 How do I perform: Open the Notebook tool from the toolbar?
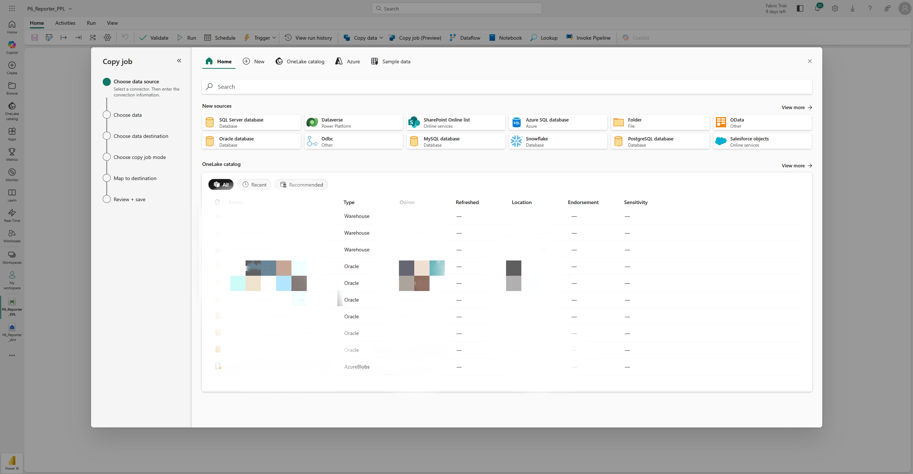505,37
